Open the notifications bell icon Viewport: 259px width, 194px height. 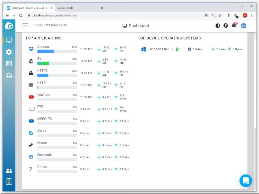[234, 26]
